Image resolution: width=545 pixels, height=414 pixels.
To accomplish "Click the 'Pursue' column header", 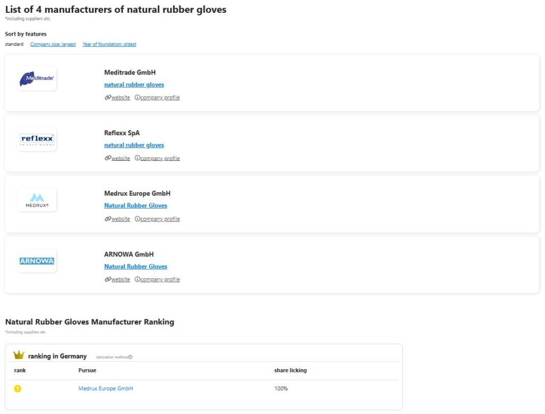I will pos(87,370).
